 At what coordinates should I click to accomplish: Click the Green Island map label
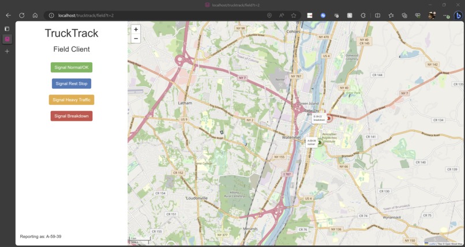coord(309,103)
